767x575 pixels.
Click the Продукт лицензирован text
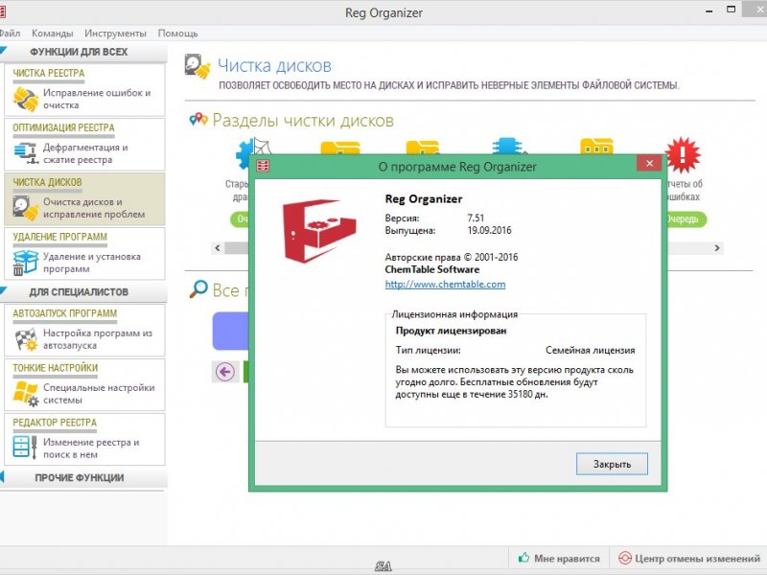tap(451, 331)
